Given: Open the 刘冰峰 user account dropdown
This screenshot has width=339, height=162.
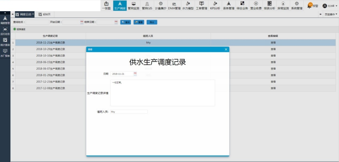Looking at the screenshot, I should click(330, 6).
